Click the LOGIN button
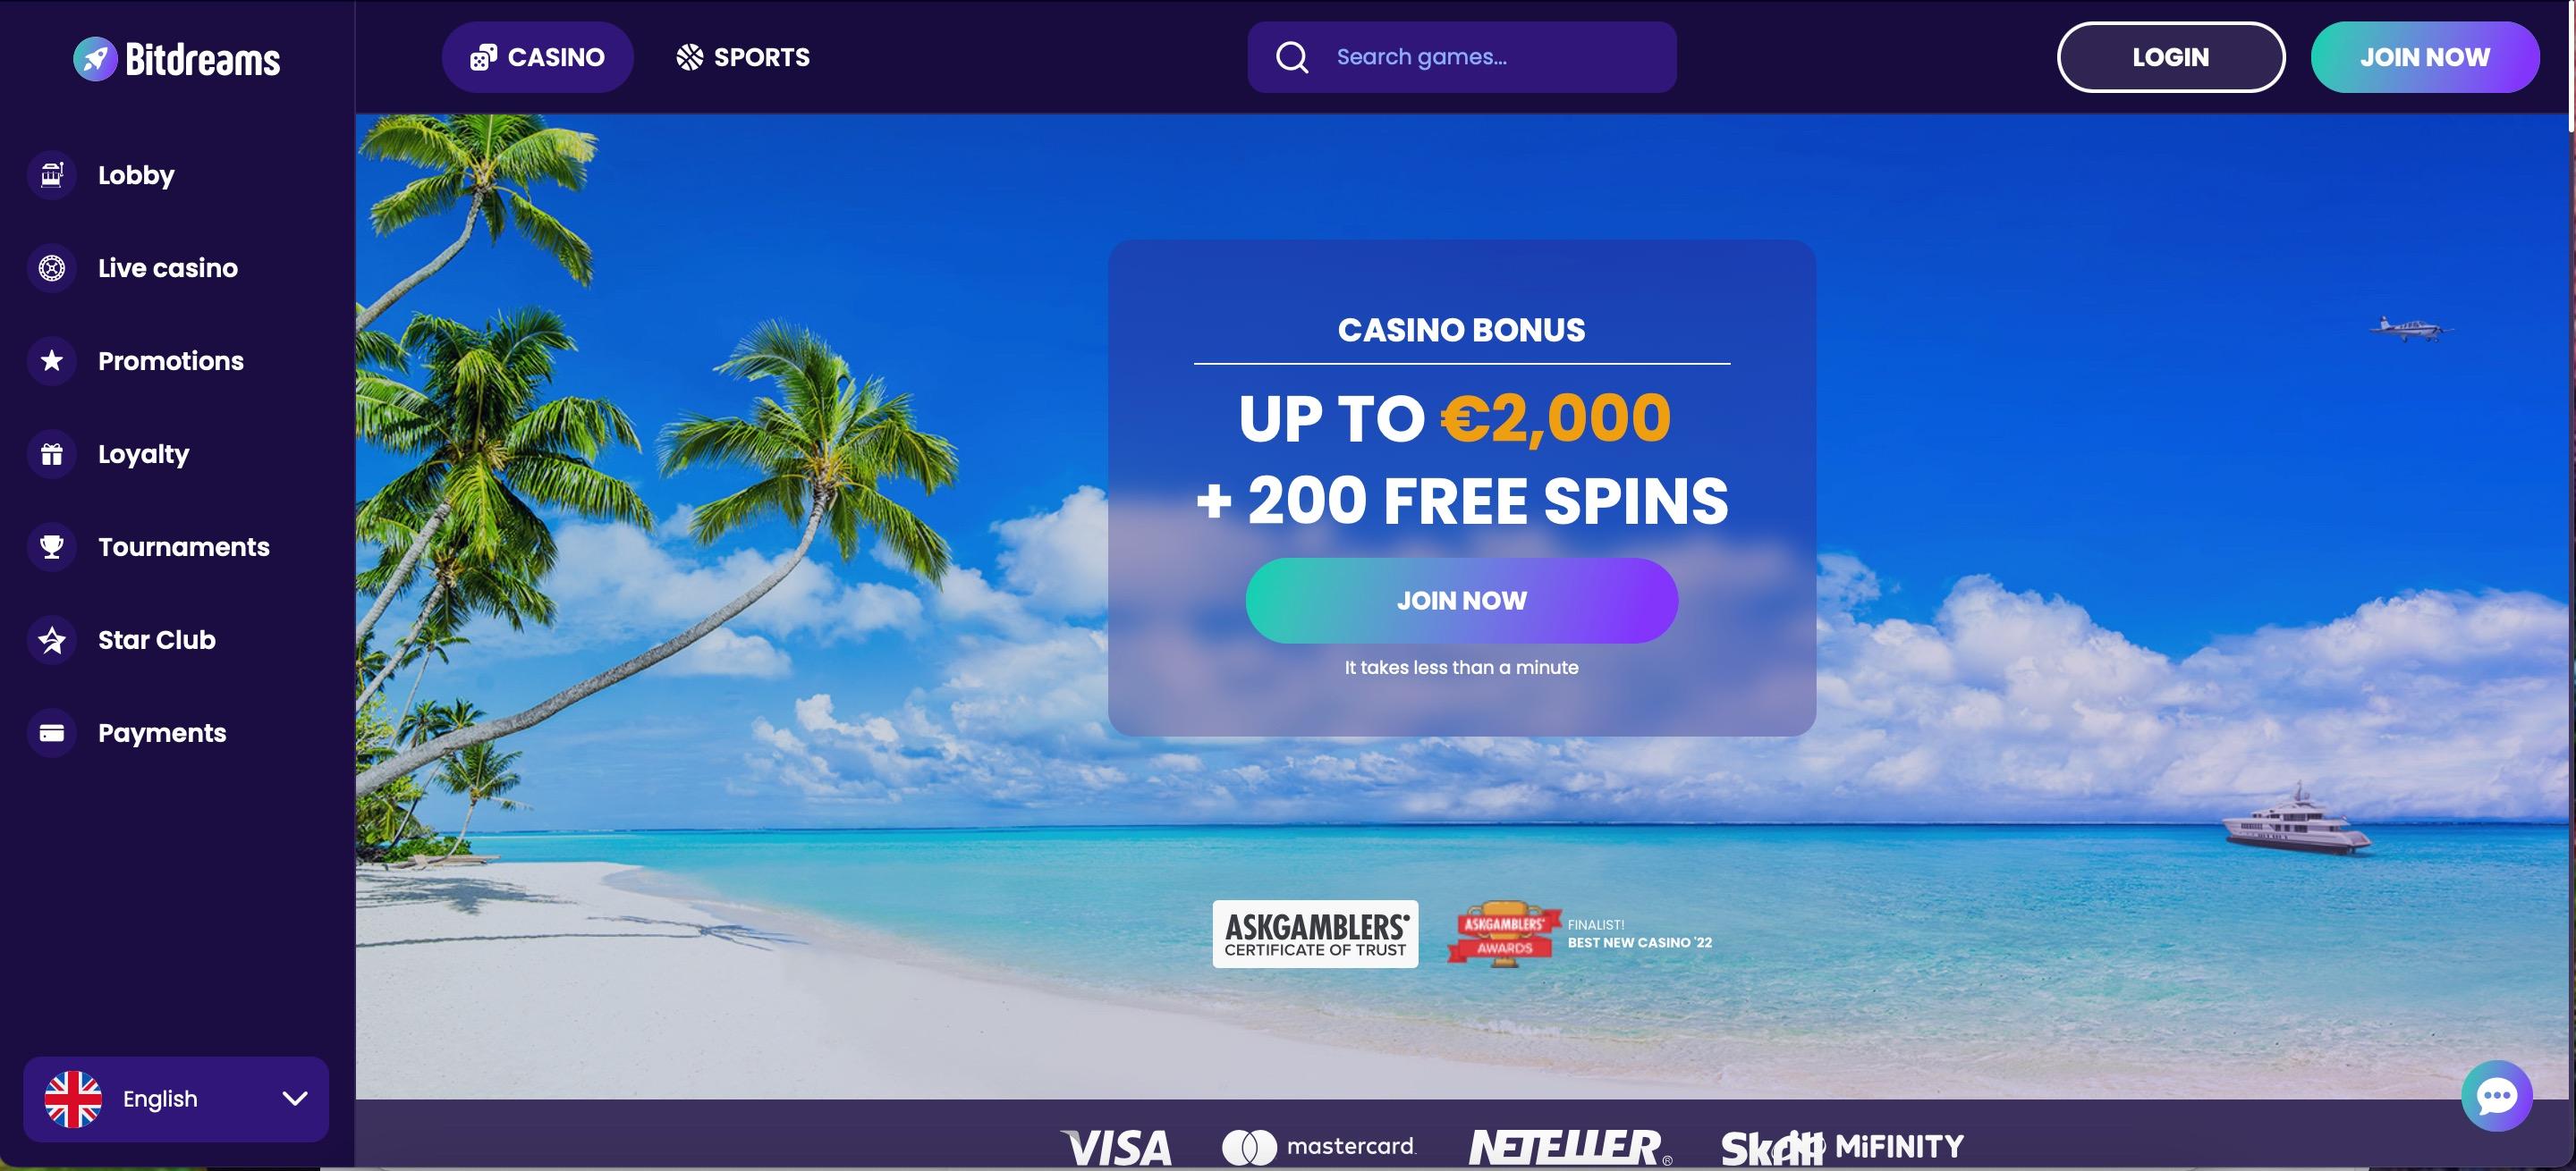Screen dimensions: 2576x1171 2170,57
